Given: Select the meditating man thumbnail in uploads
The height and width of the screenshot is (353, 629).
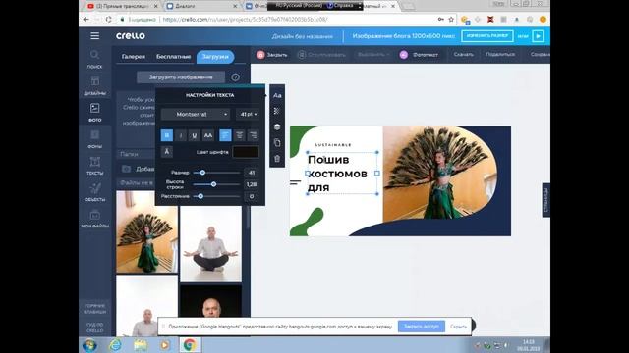Looking at the screenshot, I should pos(210,244).
